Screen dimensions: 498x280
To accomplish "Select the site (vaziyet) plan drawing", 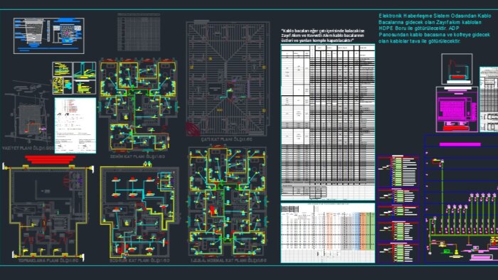I will click(27, 112).
